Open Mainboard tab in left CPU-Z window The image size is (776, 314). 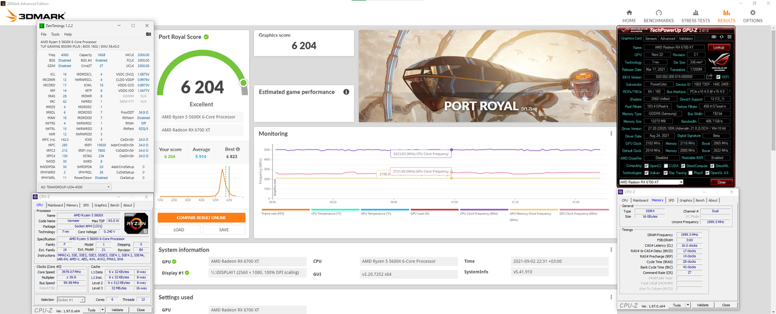coord(54,205)
